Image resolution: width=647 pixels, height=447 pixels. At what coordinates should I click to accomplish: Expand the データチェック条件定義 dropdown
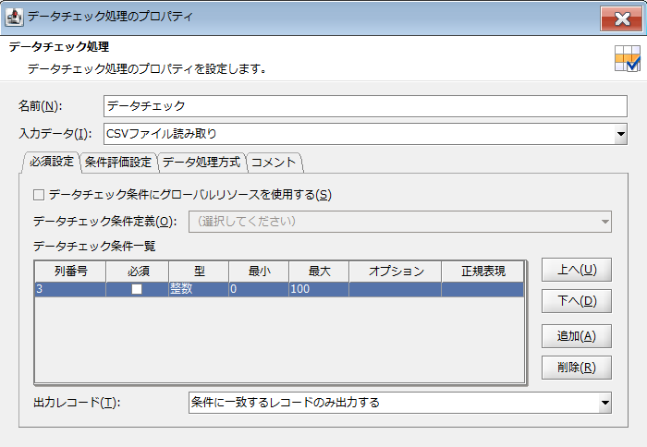604,222
